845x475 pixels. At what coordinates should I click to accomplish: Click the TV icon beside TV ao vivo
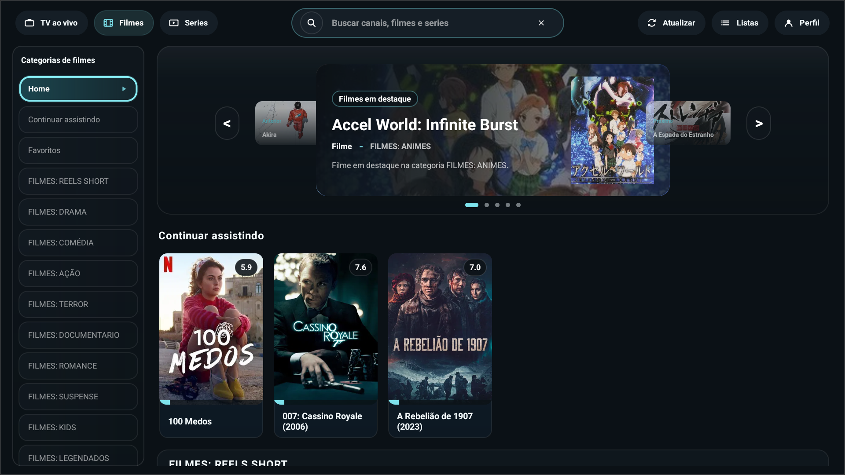pyautogui.click(x=29, y=23)
